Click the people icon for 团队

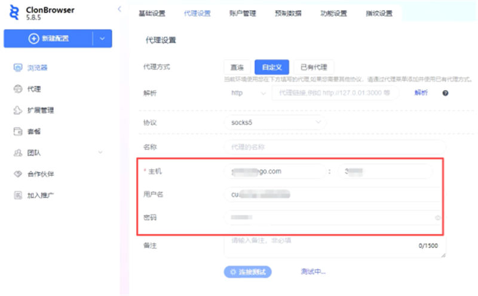18,153
